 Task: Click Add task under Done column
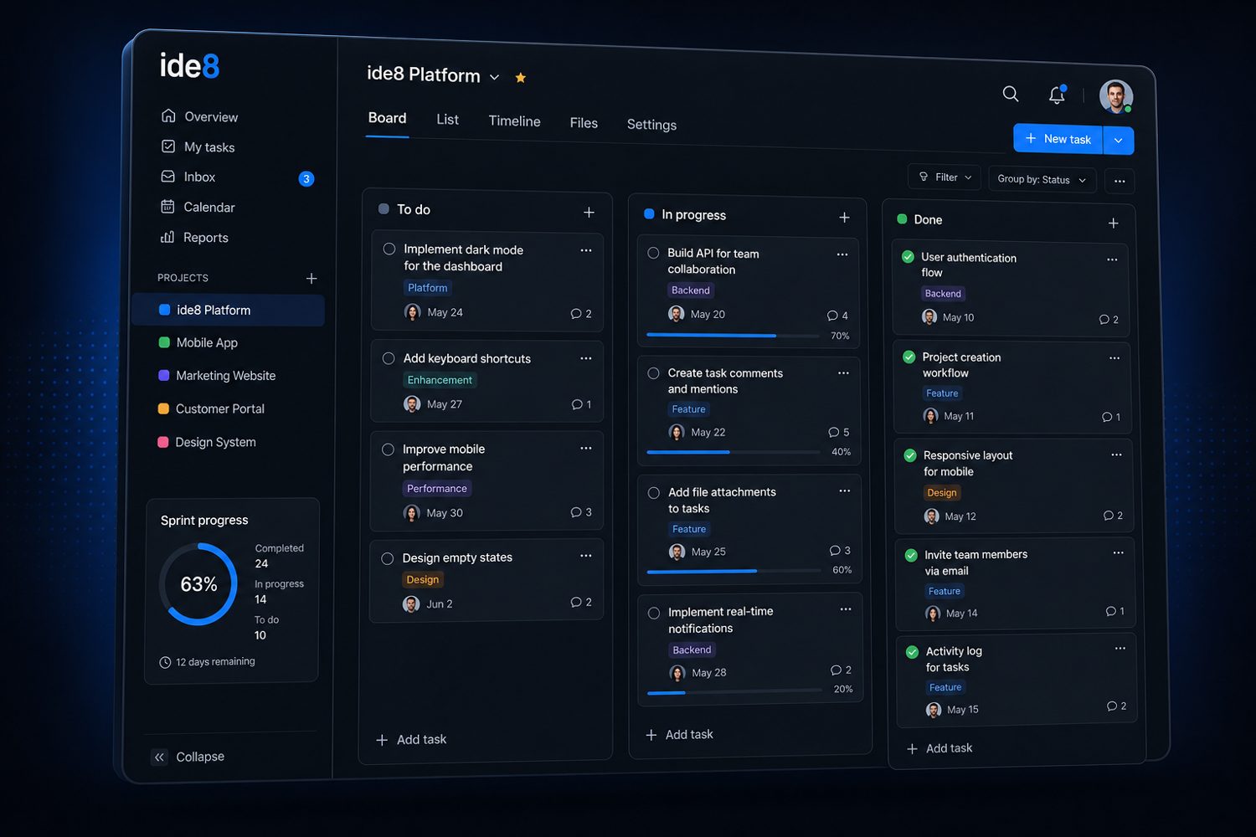click(x=939, y=748)
